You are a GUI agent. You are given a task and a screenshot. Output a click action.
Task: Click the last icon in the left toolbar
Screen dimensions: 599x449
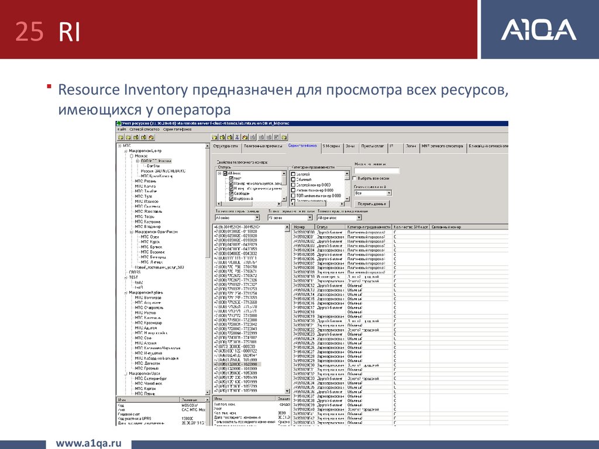point(151,137)
